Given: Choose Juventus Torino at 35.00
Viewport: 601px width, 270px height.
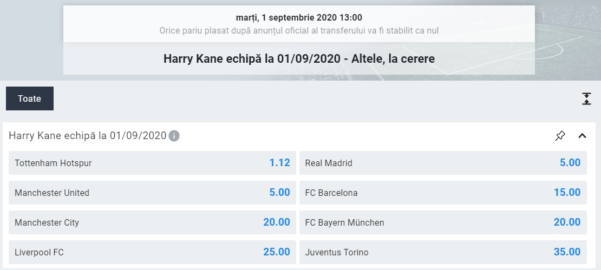Looking at the screenshot, I should pyautogui.click(x=442, y=252).
